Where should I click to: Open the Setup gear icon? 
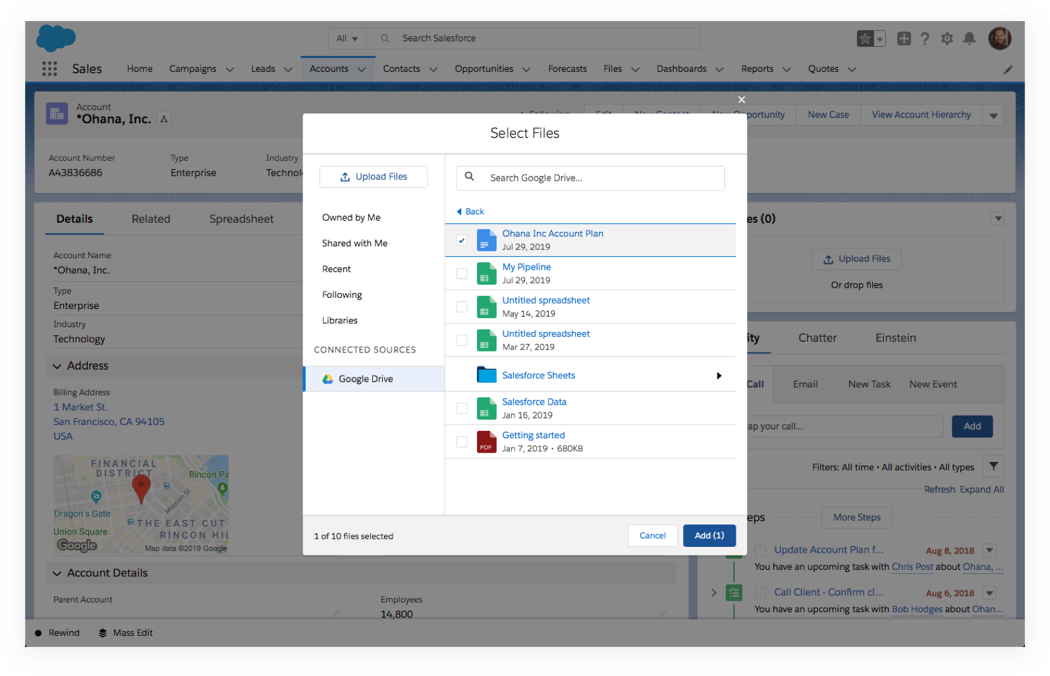pyautogui.click(x=947, y=39)
